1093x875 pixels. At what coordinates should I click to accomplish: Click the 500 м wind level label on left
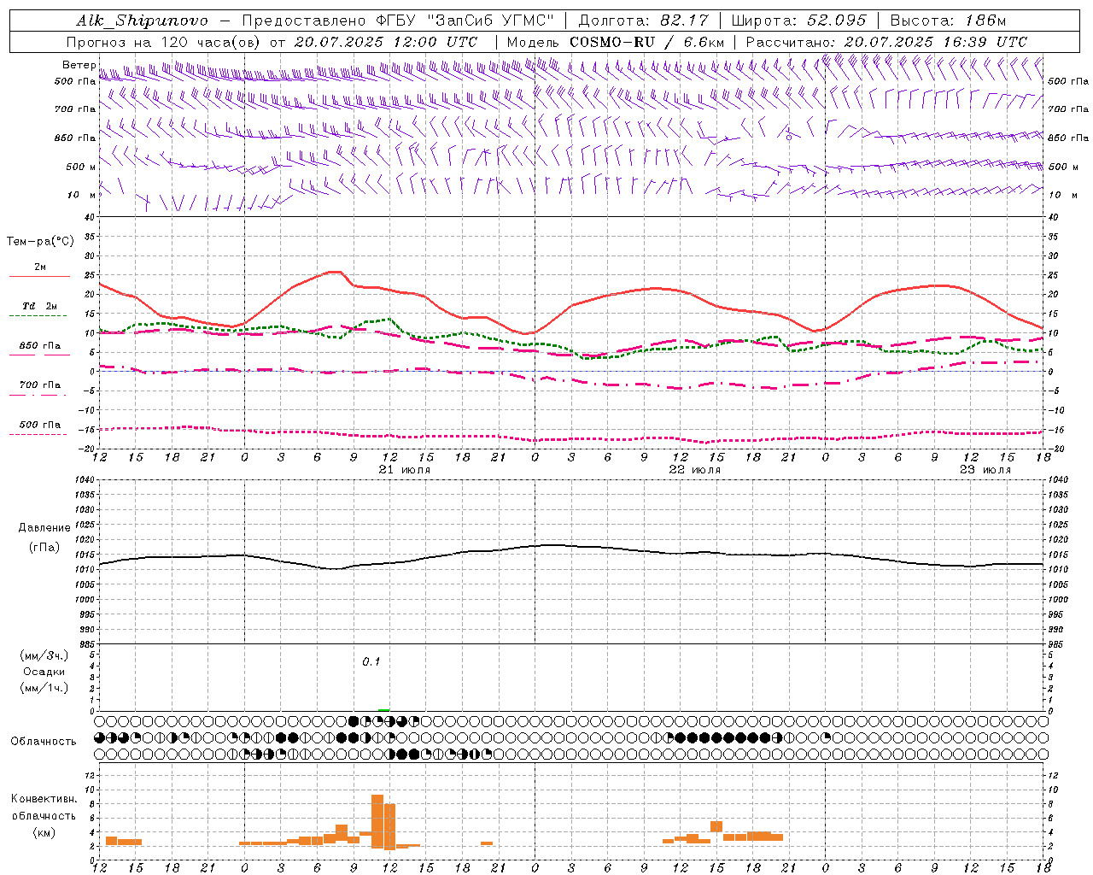pos(80,167)
